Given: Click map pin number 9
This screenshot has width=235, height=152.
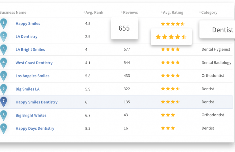Looking at the screenshot, I should [3, 128].
